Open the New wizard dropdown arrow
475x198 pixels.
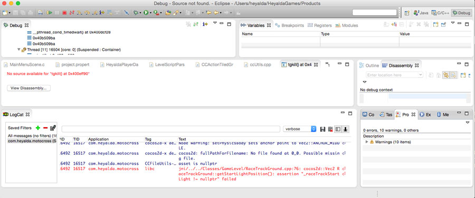(x=9, y=13)
